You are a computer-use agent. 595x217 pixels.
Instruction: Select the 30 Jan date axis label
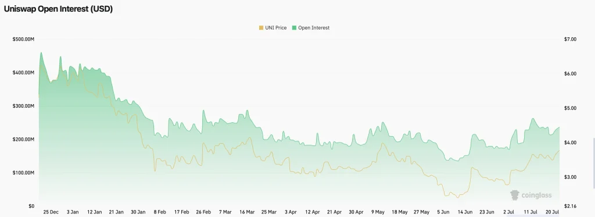click(x=138, y=212)
